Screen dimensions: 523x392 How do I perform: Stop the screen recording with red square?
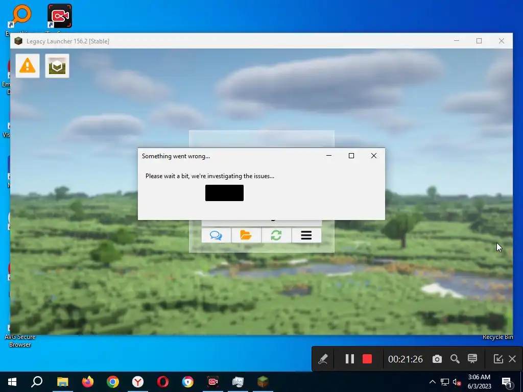pyautogui.click(x=367, y=359)
